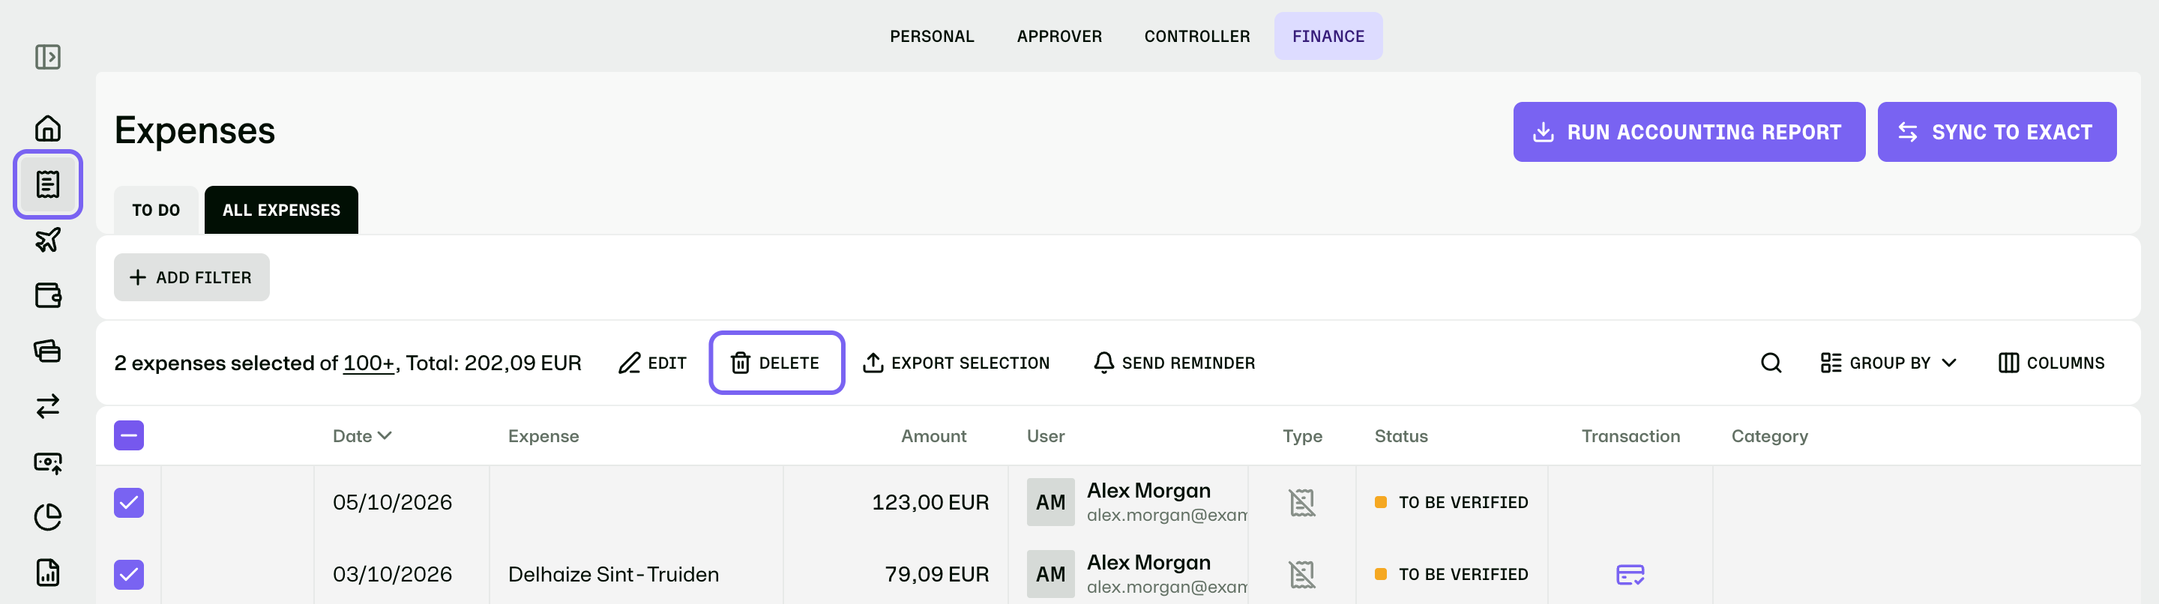
Task: Click AM avatar in the 05/10/2026 row
Action: pyautogui.click(x=1050, y=503)
